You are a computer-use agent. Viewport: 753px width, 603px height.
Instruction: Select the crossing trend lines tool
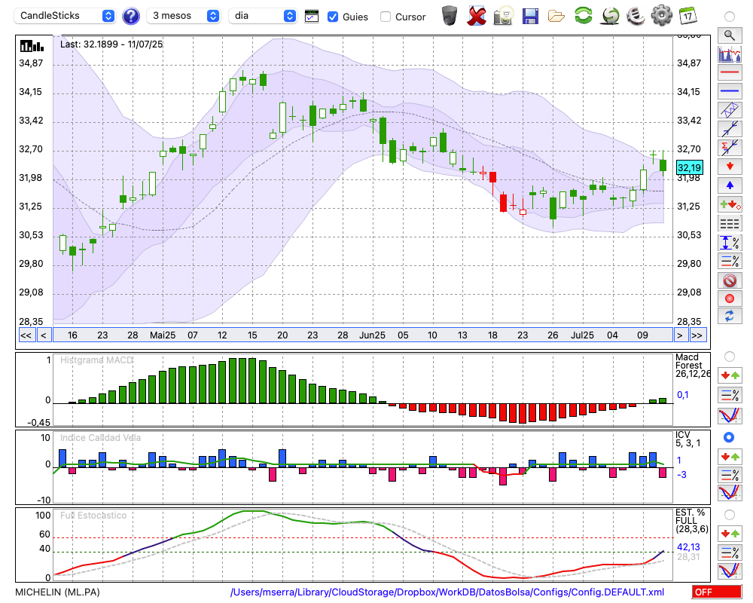tap(730, 129)
